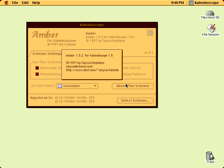Click the Use This Scheme group label
Viewport: 224px width, 168px height.
click(46, 62)
